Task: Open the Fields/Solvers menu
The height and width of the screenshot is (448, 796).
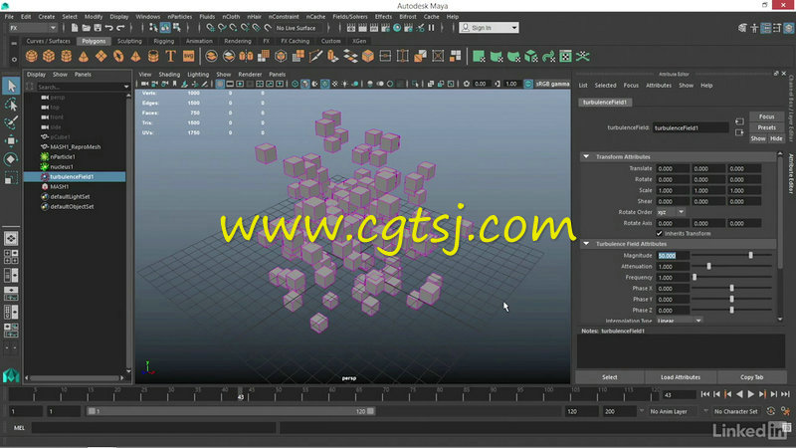Action: (350, 17)
